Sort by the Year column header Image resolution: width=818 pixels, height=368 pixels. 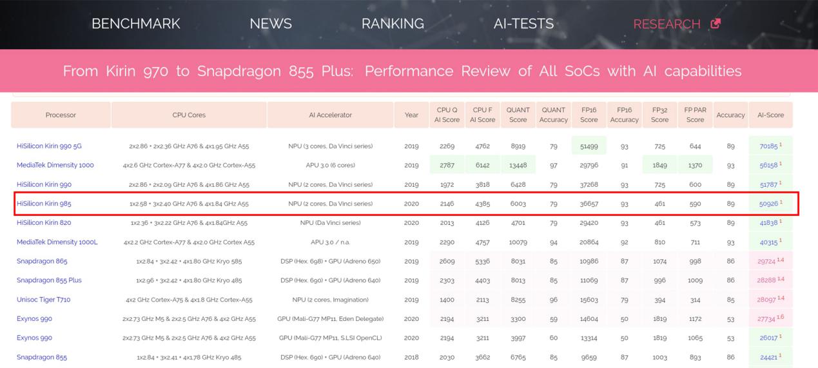click(411, 115)
